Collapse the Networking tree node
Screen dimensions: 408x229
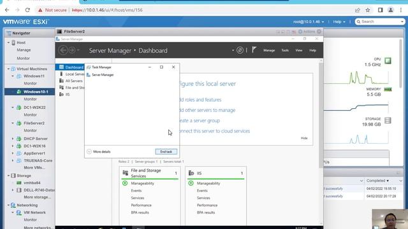[8, 205]
